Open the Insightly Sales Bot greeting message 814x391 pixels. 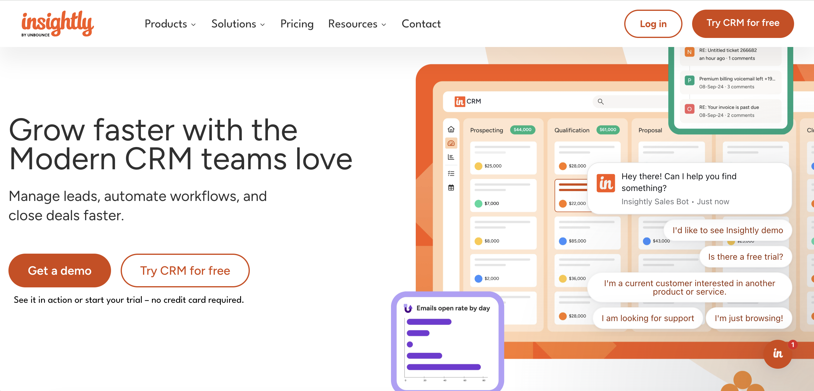click(x=689, y=188)
